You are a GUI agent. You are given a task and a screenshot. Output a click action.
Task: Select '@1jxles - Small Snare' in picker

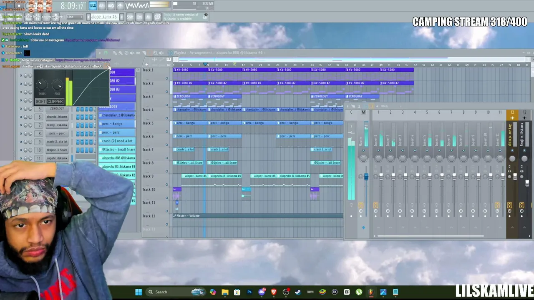[x=118, y=150]
